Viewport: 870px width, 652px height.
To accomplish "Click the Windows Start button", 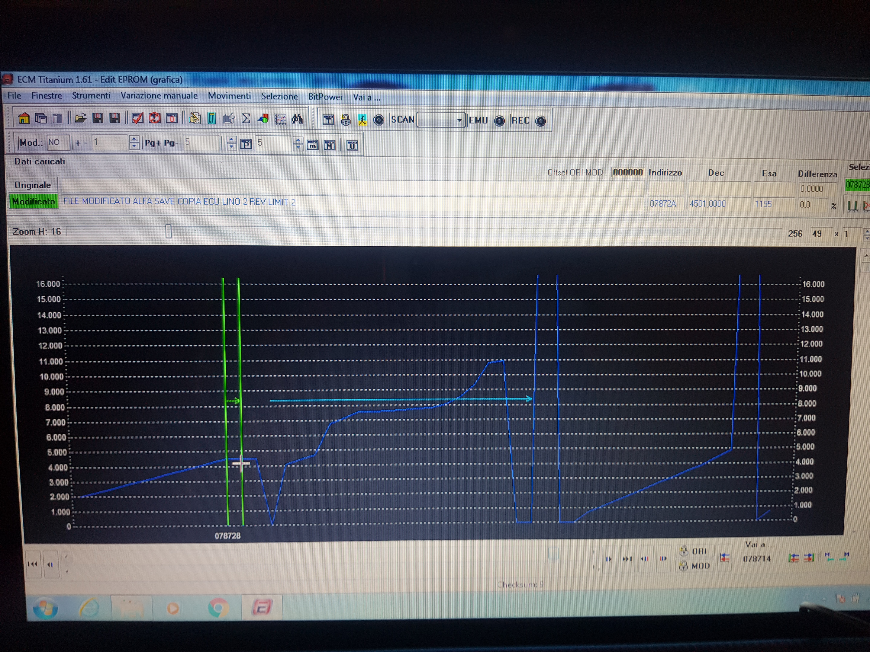I will pyautogui.click(x=45, y=608).
